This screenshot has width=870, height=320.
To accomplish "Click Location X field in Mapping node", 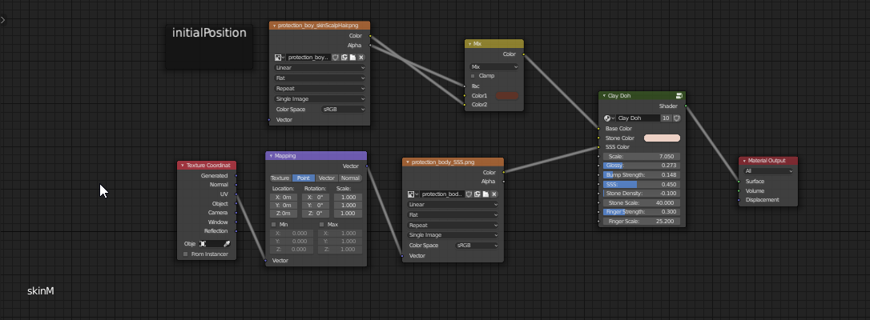I will tap(284, 197).
